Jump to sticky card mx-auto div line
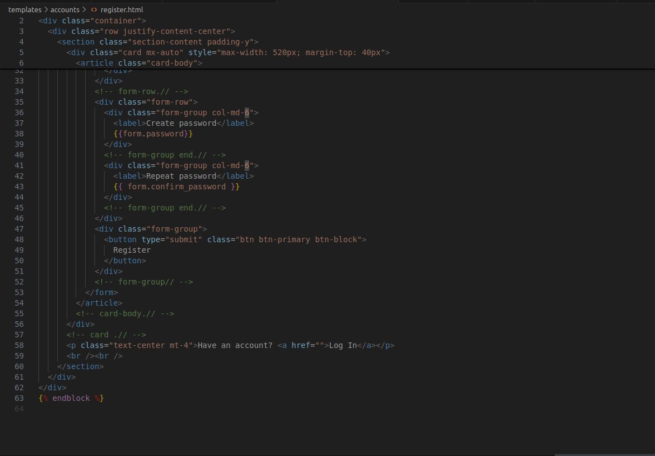 [228, 52]
